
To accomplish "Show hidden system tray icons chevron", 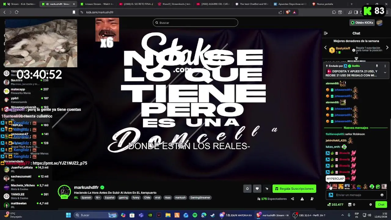I will pyautogui.click(x=342, y=215).
